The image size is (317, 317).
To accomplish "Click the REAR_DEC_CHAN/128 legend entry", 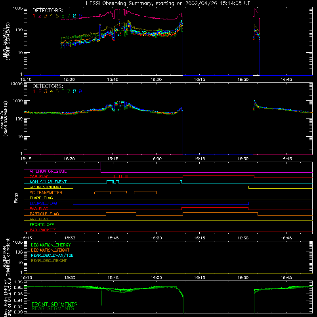I will 52,256.
